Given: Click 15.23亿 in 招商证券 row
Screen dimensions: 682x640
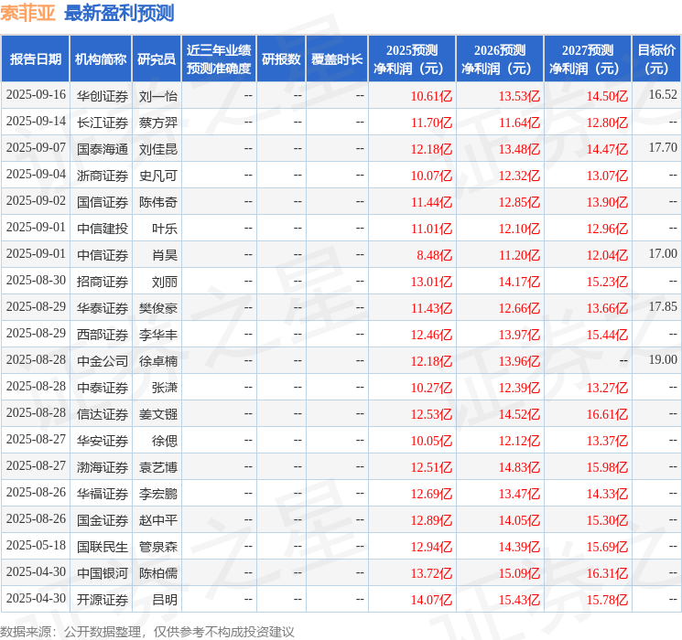Looking at the screenshot, I should pyautogui.click(x=607, y=282).
